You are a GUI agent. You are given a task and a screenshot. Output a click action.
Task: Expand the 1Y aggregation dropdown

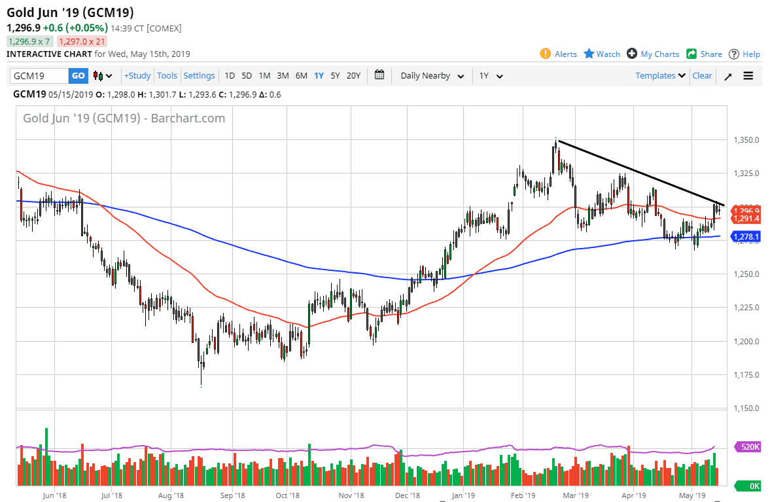click(x=491, y=76)
